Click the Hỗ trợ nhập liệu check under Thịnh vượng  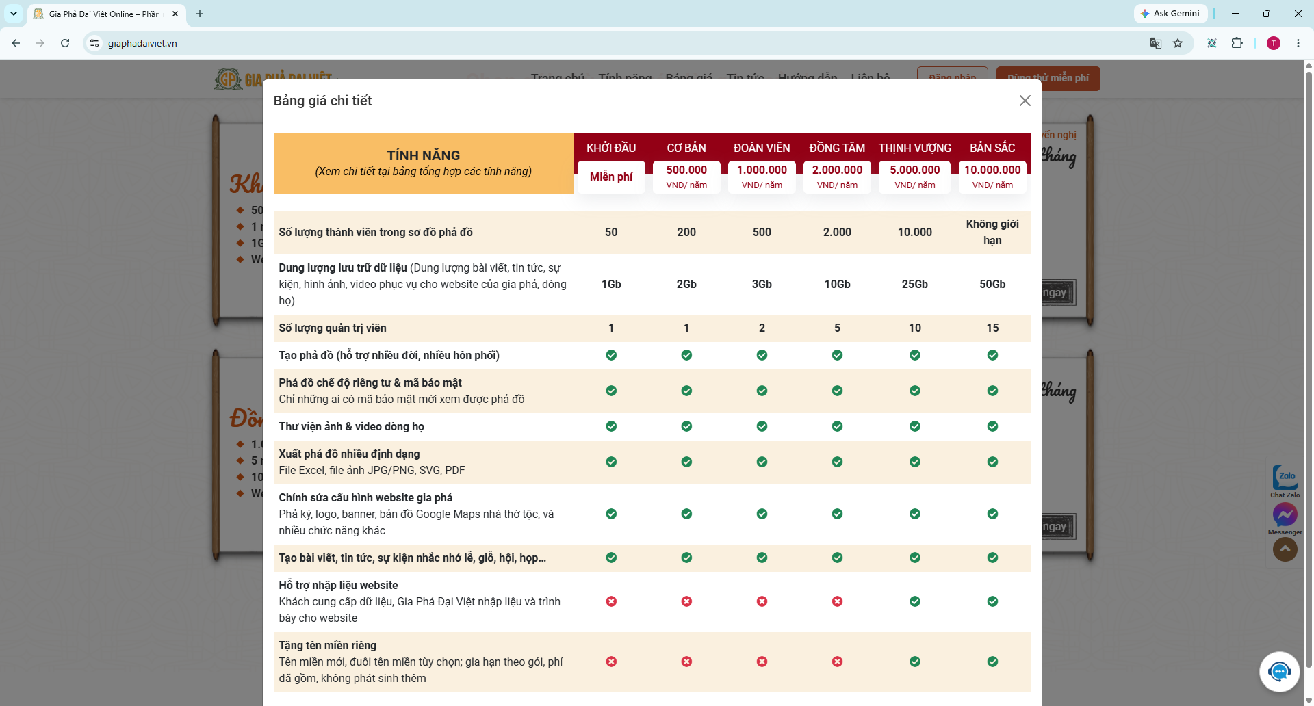click(915, 601)
